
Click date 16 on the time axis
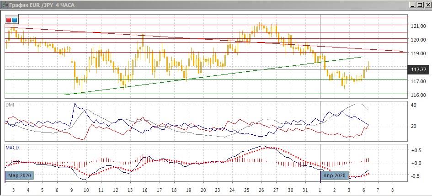click(144, 190)
